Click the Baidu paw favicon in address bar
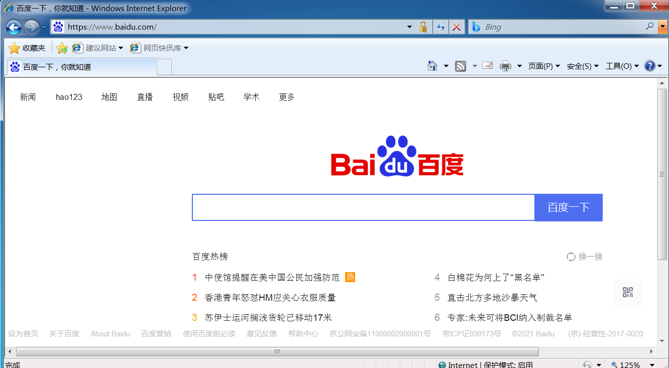This screenshot has height=368, width=669. click(x=59, y=27)
